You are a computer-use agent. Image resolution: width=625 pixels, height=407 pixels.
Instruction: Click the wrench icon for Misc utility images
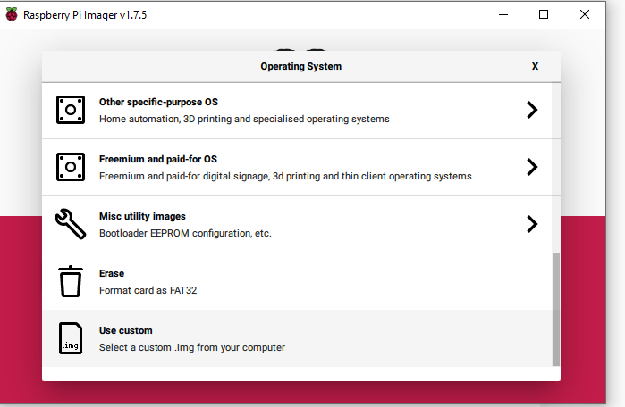(71, 224)
